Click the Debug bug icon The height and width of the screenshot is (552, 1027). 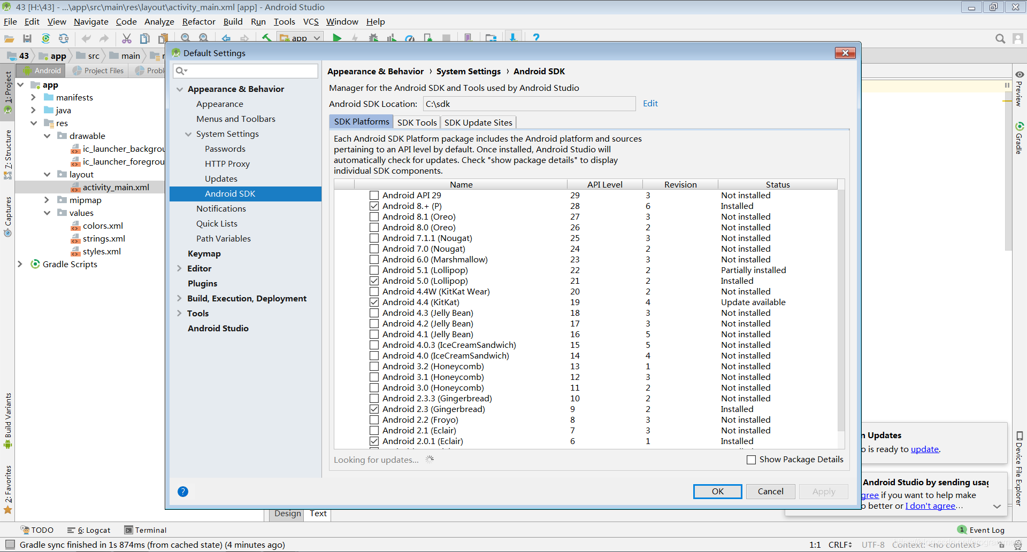(x=373, y=38)
